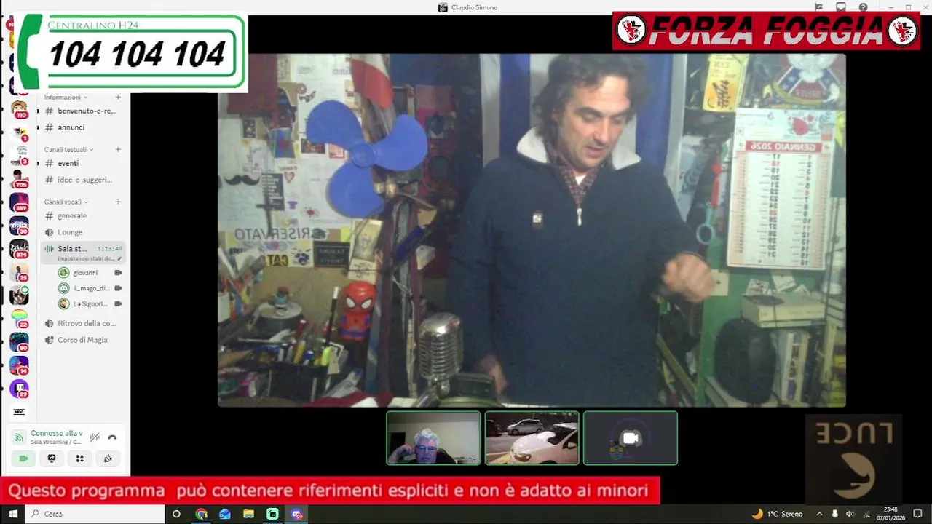This screenshot has width=932, height=524.
Task: Open the generale channel
Action: point(83,216)
